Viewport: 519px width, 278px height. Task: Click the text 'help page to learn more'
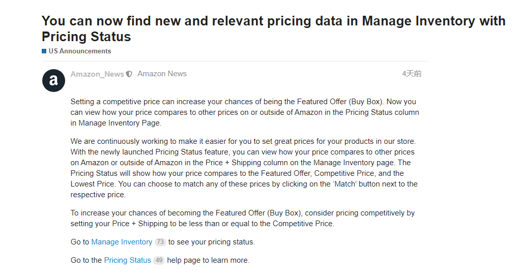click(x=208, y=260)
